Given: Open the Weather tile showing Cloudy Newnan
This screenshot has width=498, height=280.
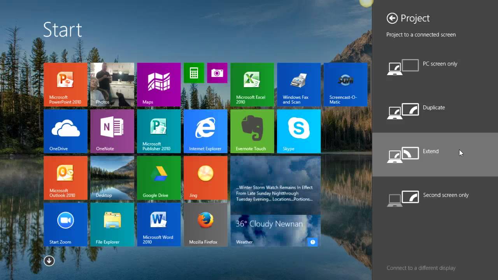Looking at the screenshot, I should pos(275,231).
